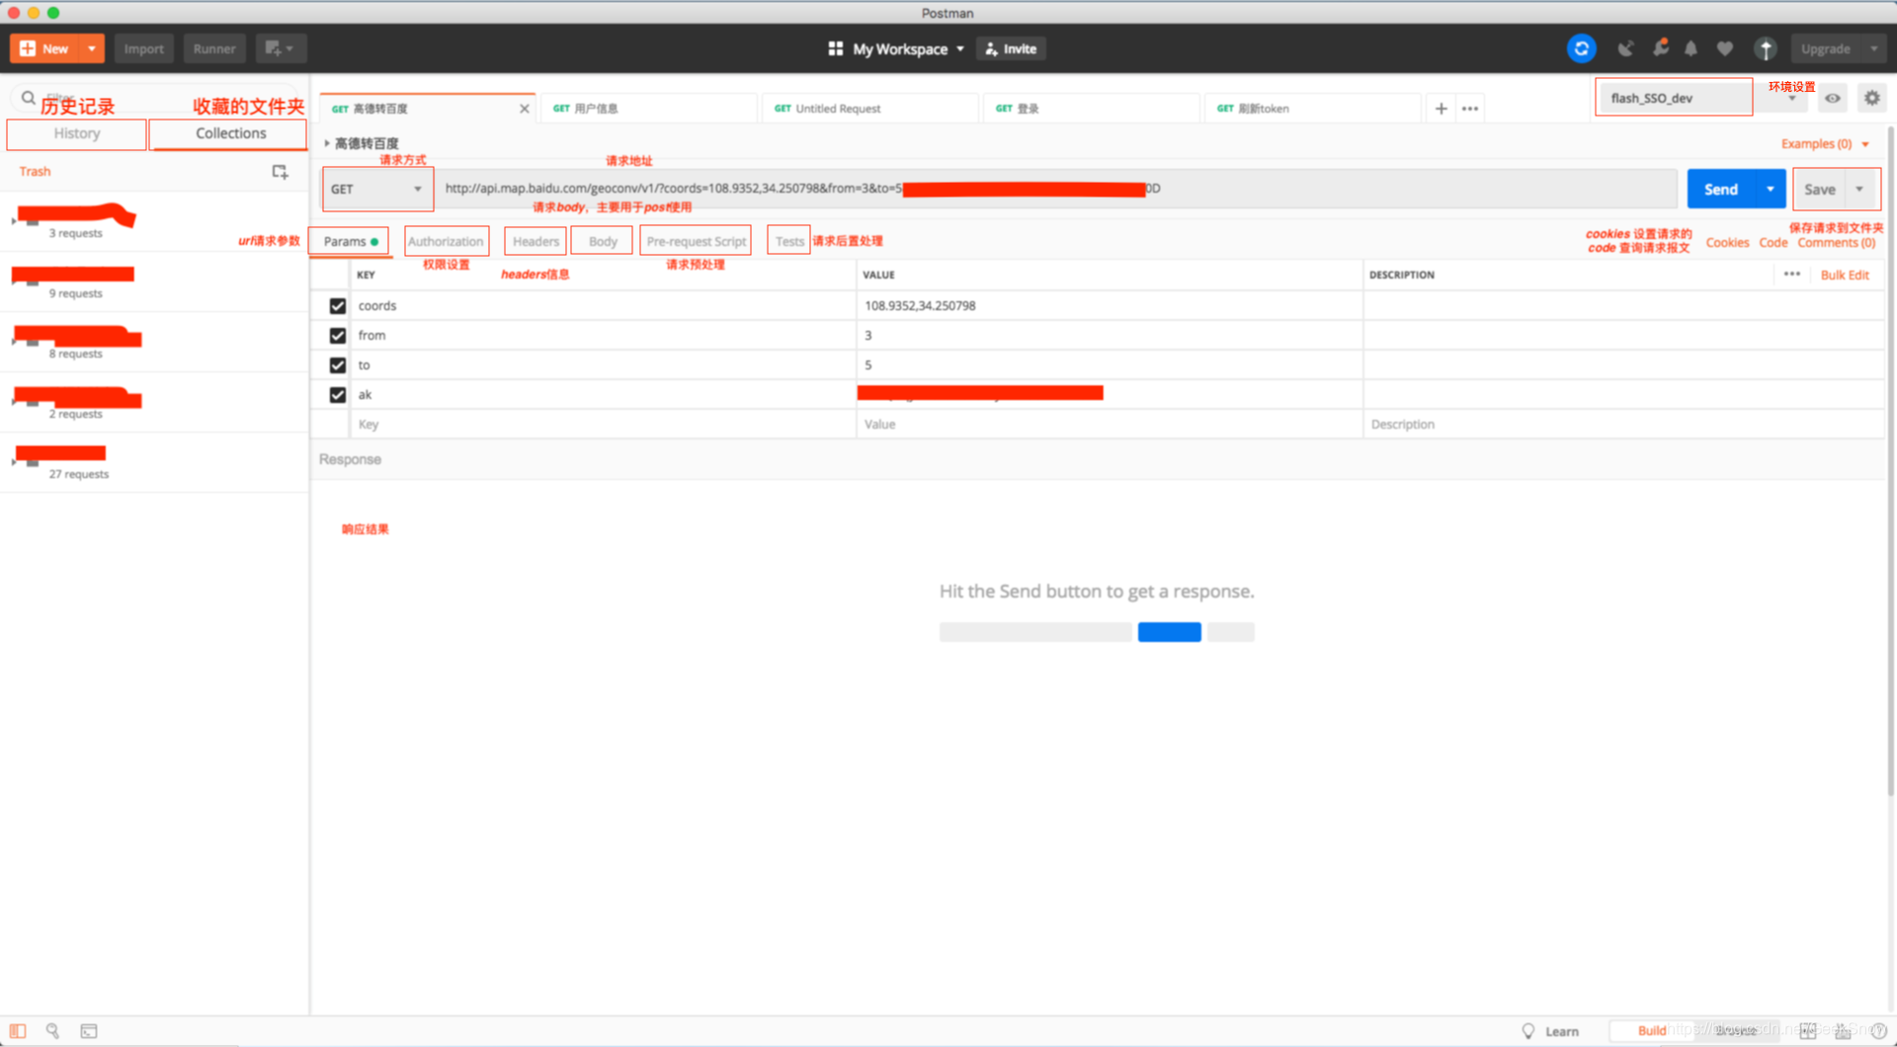Open Save button dropdown arrow
The height and width of the screenshot is (1047, 1897).
pyautogui.click(x=1860, y=189)
